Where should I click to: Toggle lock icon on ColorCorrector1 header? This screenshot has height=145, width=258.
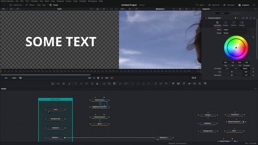[x=251, y=18]
